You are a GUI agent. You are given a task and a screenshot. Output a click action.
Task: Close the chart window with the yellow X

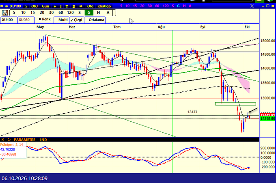[273, 6]
